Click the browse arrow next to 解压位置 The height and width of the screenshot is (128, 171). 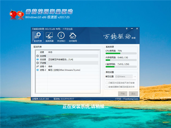coord(135,77)
